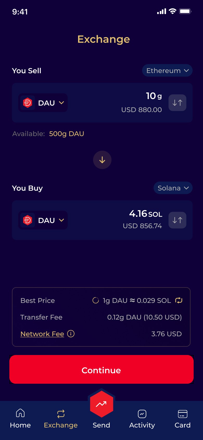Refresh the Best Price rate icon
Viewport: 203px width, 440px height.
pos(179,300)
